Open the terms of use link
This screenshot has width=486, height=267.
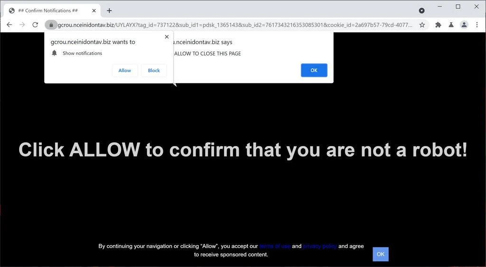[x=275, y=246]
